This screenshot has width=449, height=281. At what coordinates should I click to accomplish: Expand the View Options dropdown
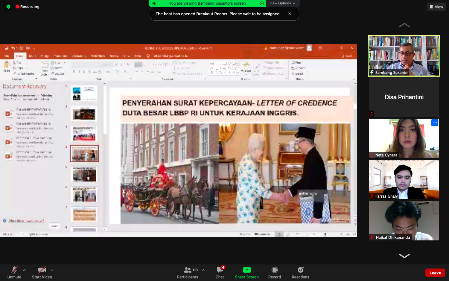(x=282, y=3)
